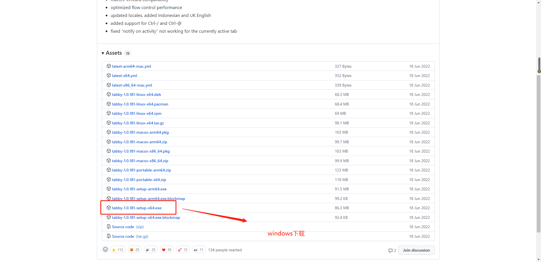This screenshot has height=262, width=541.
Task: Toggle heart reaction with 35
Action: (x=167, y=250)
